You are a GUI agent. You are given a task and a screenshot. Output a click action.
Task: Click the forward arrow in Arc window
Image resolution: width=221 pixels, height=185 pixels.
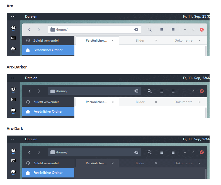pos(39,30)
